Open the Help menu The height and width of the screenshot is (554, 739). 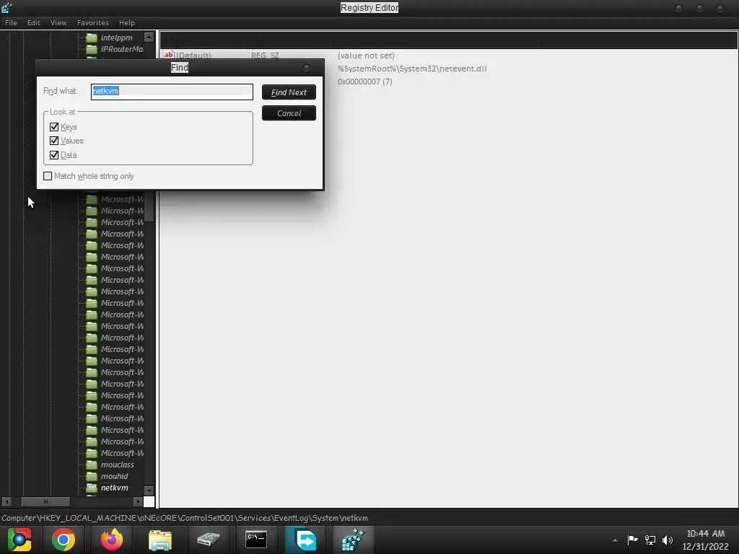[x=127, y=22]
